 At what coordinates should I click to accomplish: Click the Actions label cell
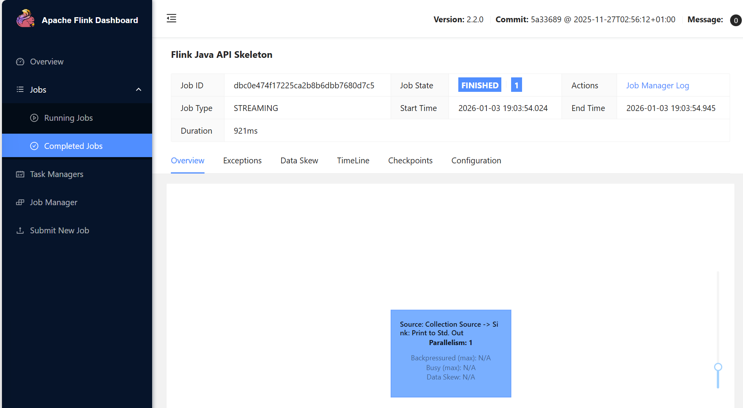pyautogui.click(x=589, y=85)
